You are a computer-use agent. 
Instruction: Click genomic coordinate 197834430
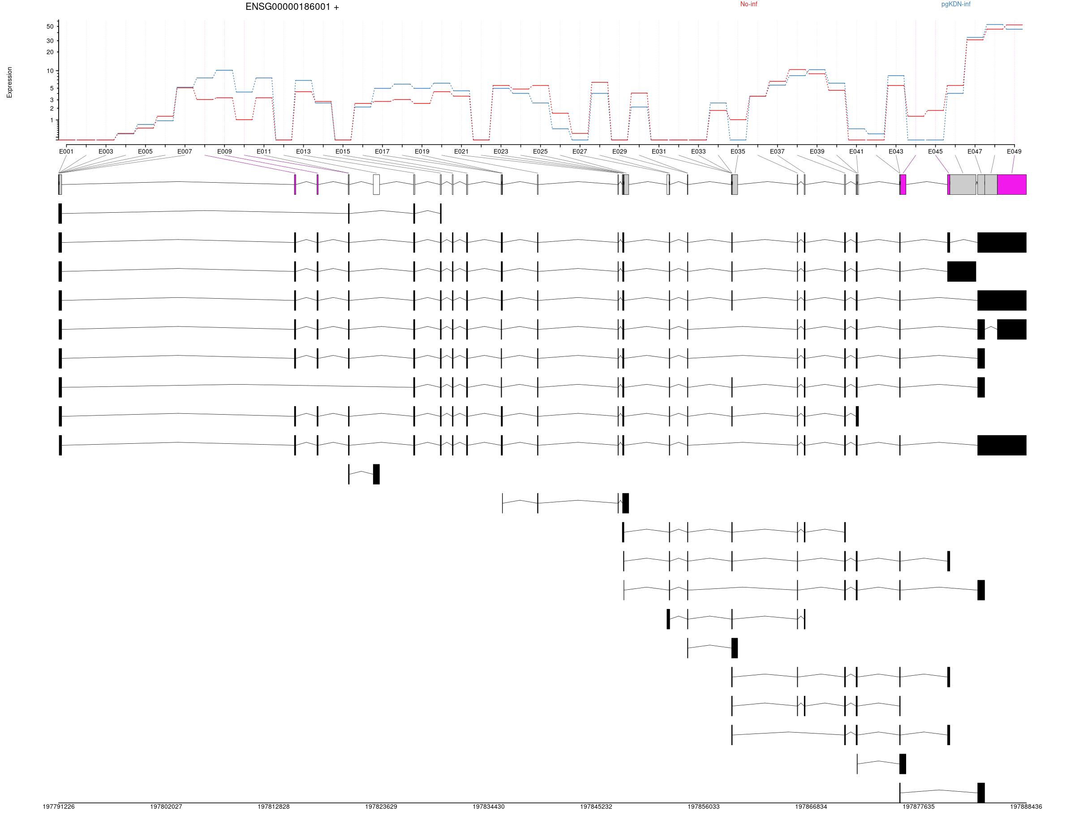(488, 806)
